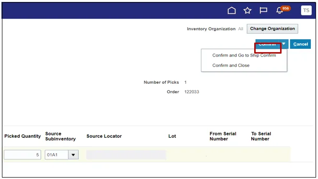Image resolution: width=318 pixels, height=179 pixels.
Task: Open the Watchlist flag icon
Action: [x=263, y=11]
